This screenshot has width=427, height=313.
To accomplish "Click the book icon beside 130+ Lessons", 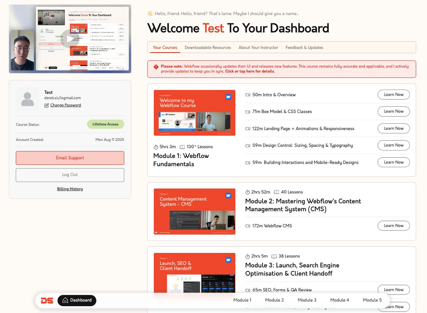I will 182,147.
